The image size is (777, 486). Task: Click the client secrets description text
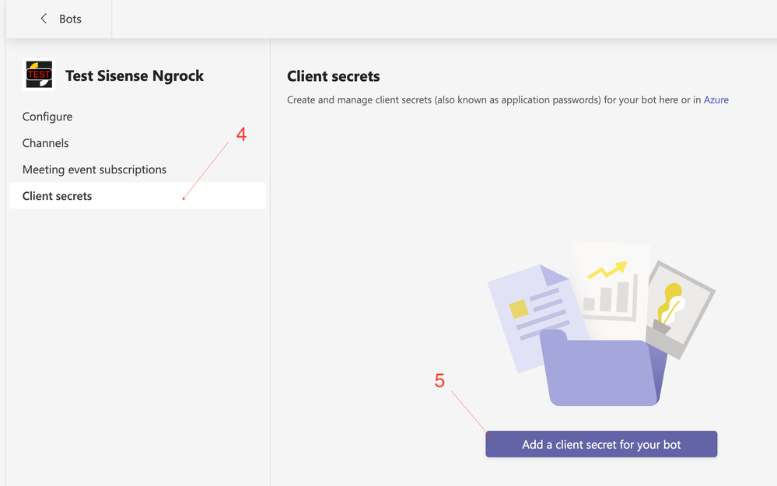[x=490, y=100]
